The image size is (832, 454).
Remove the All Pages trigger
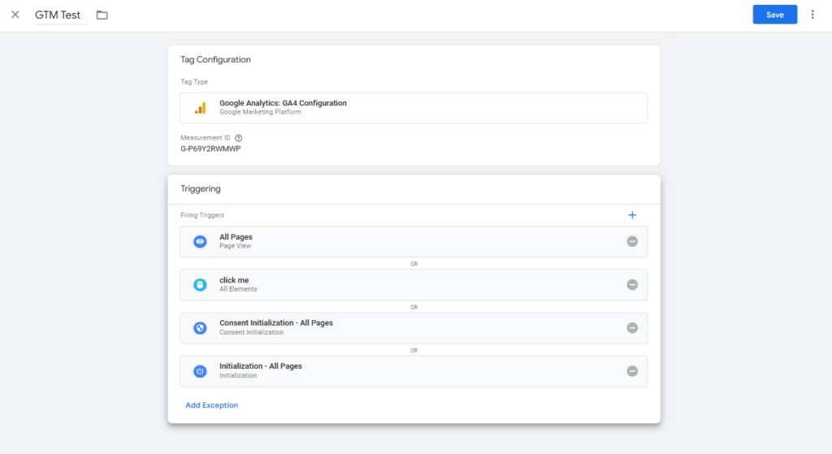coord(632,241)
